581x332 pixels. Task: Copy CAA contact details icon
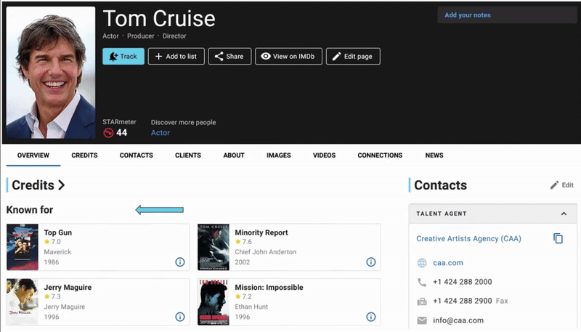[558, 238]
